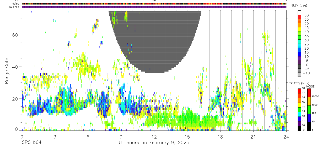This screenshot has height=148, width=322.
Task: Pick the yellow segment of ELEV color bar
Action: pos(299,29)
